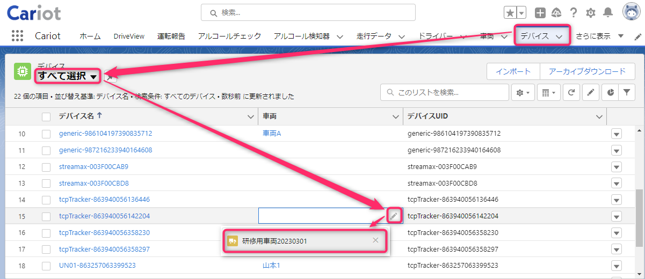Click the pencil icon to edit navigation bar
Image resolution: width=645 pixels, height=279 pixels.
click(x=638, y=36)
